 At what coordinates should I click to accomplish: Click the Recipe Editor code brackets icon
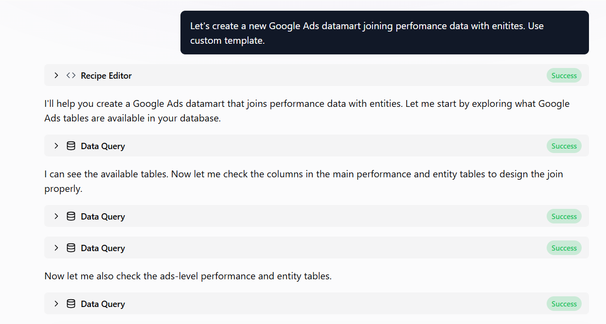click(71, 75)
